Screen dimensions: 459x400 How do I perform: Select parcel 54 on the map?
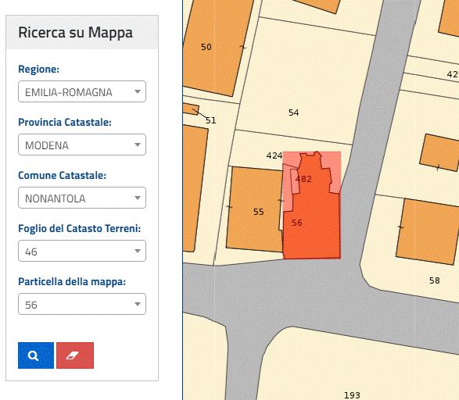293,112
